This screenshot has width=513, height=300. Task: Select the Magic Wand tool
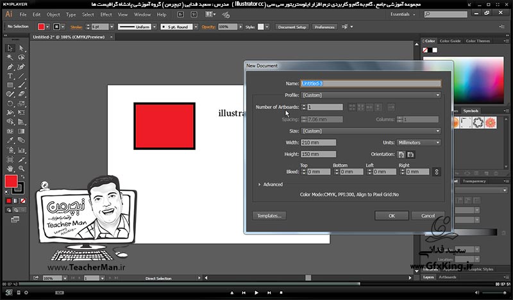[10, 58]
